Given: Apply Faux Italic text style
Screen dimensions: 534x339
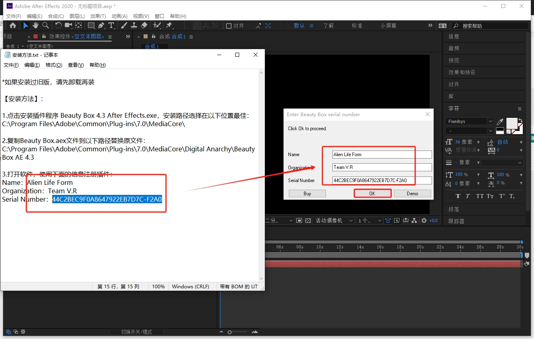Looking at the screenshot, I should tap(468, 196).
